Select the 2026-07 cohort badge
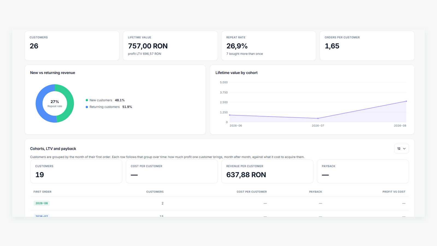437x246 pixels. (x=42, y=215)
